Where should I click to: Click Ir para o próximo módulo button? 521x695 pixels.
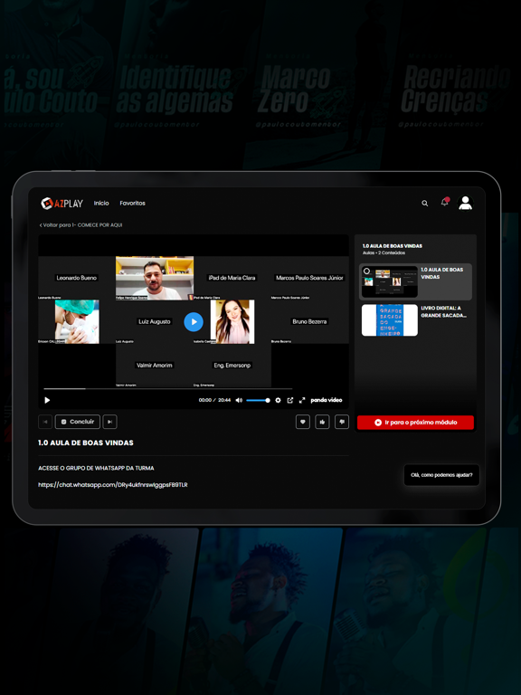pyautogui.click(x=415, y=423)
